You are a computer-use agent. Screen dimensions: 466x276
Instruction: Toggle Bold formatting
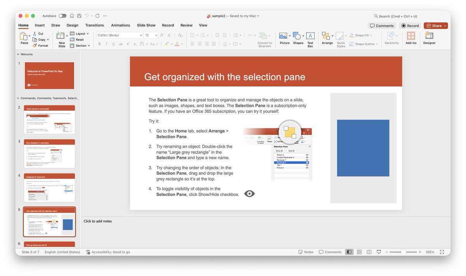pos(99,44)
